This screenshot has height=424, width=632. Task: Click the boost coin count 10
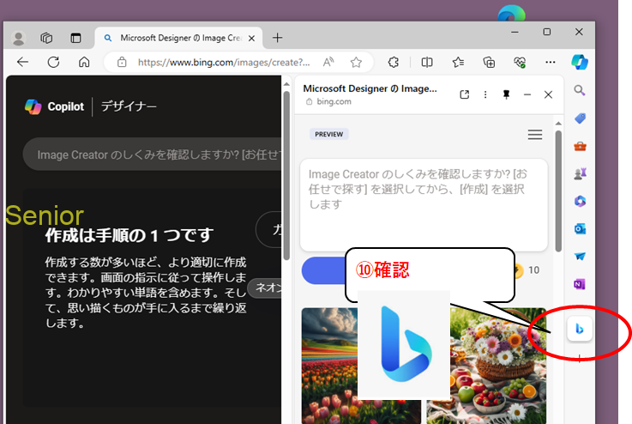[533, 270]
